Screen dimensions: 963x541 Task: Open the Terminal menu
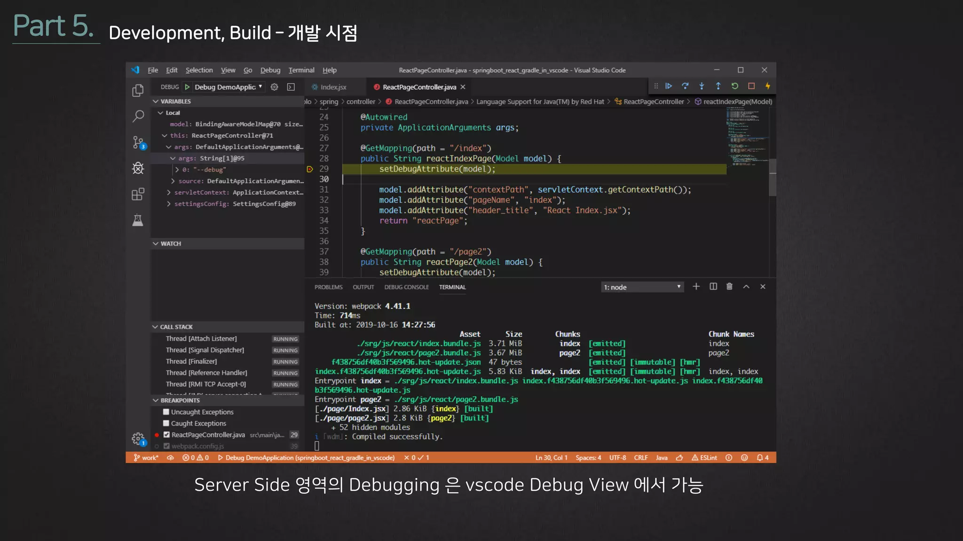tap(301, 70)
